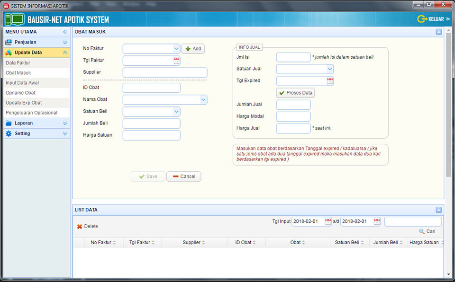Click the Cari search magnifier icon
This screenshot has width=455, height=282.
(422, 231)
